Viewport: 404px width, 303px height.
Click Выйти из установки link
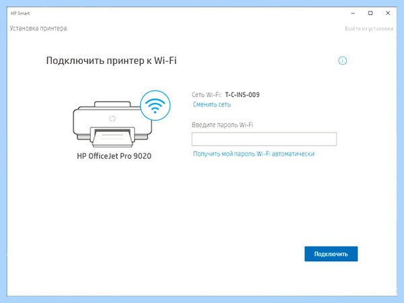pyautogui.click(x=369, y=28)
